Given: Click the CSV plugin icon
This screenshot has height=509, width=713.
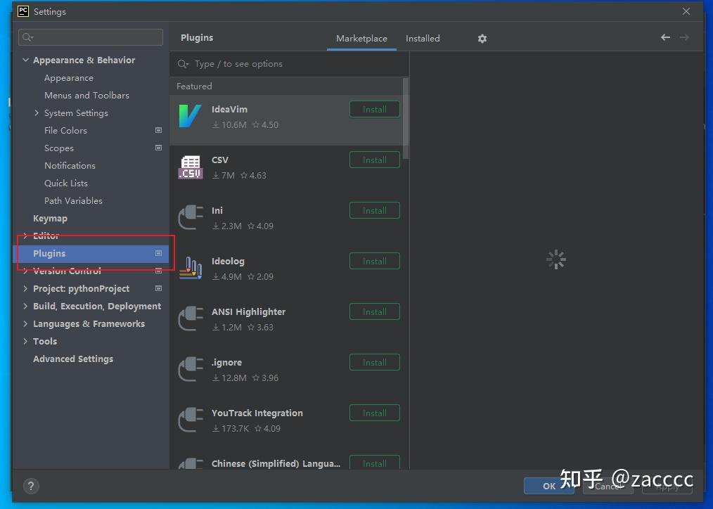Looking at the screenshot, I should click(x=190, y=167).
